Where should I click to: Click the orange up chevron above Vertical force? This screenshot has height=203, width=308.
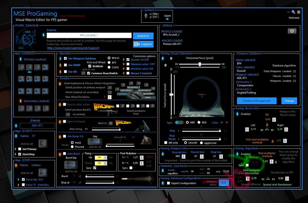point(171,69)
